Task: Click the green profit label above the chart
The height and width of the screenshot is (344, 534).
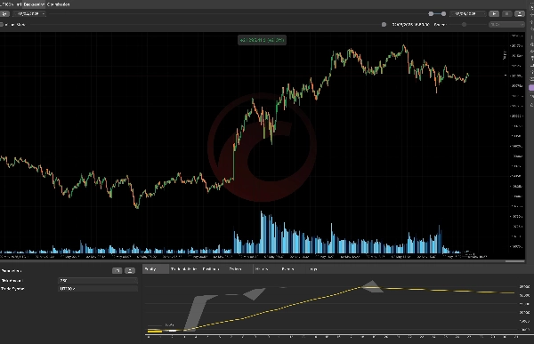Action: (x=262, y=40)
